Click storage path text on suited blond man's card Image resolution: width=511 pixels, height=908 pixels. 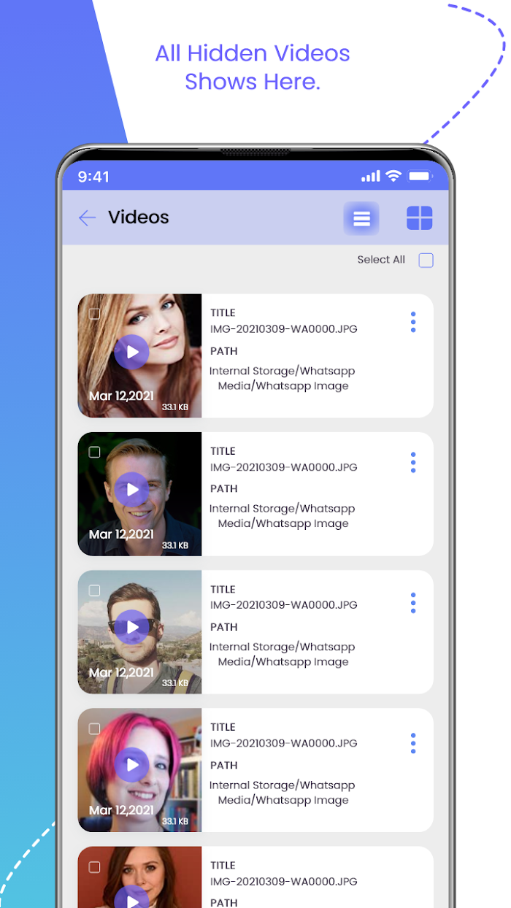point(283,516)
